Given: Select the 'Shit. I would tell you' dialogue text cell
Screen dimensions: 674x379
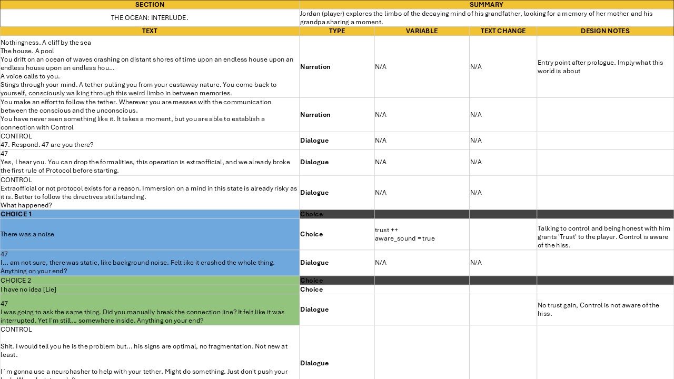Looking at the screenshot, I should click(x=150, y=352).
